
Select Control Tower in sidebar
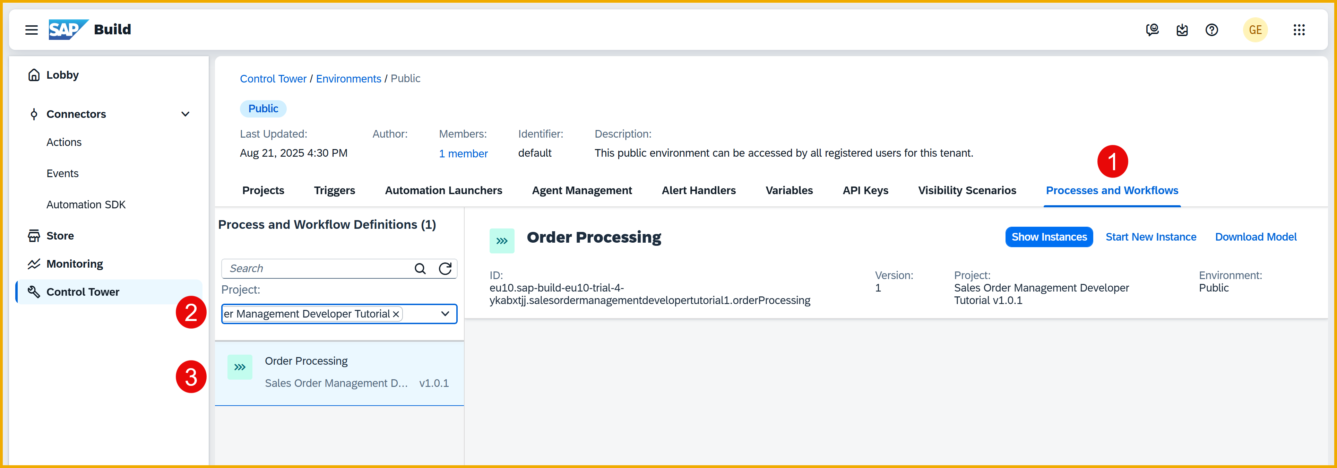(x=110, y=292)
